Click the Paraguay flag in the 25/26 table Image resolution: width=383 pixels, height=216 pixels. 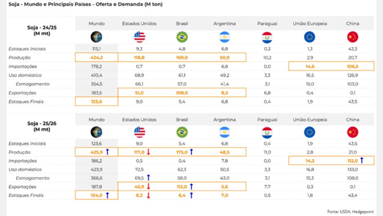tap(267, 132)
